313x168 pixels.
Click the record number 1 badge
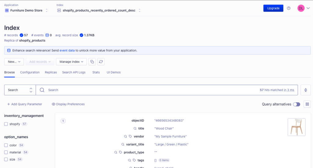(63, 121)
